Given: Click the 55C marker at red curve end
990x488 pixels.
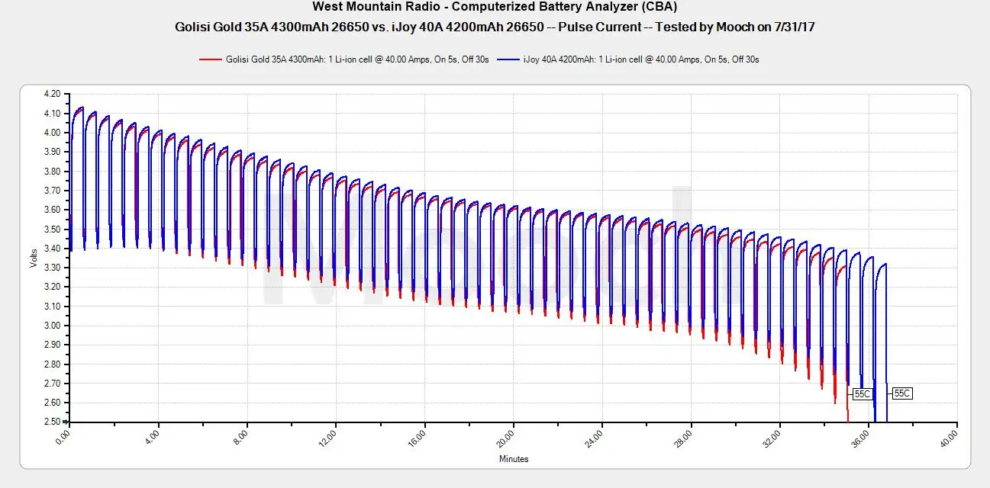Looking at the screenshot, I should tap(862, 394).
